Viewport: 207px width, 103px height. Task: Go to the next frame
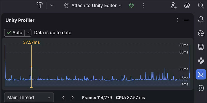click(72, 97)
